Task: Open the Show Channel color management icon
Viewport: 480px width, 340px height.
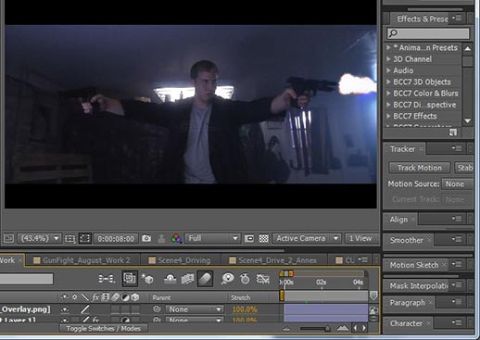Action: [x=176, y=238]
